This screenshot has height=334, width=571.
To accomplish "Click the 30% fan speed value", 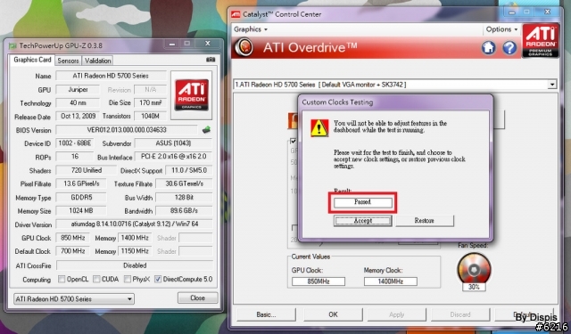I will 474,287.
